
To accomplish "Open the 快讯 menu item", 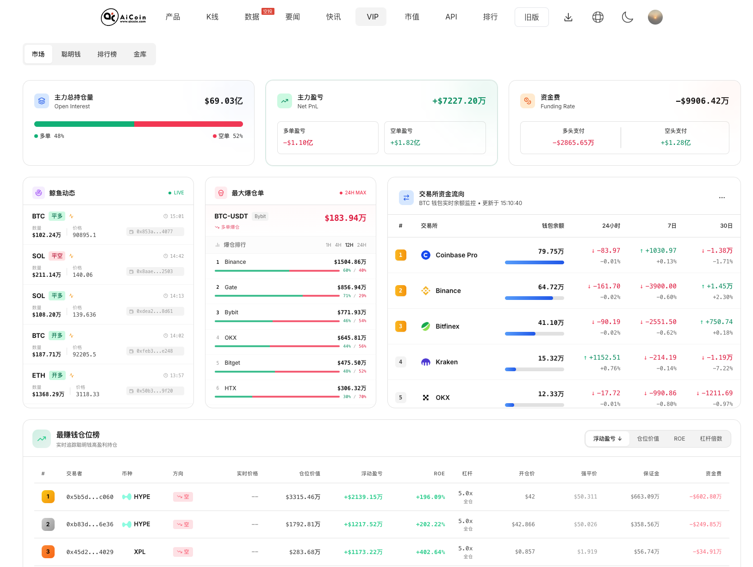I will click(x=333, y=17).
